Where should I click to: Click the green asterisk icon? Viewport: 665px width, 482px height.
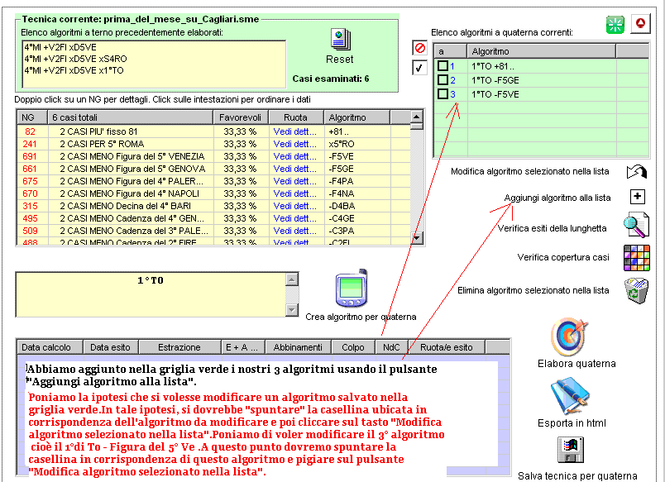[615, 25]
